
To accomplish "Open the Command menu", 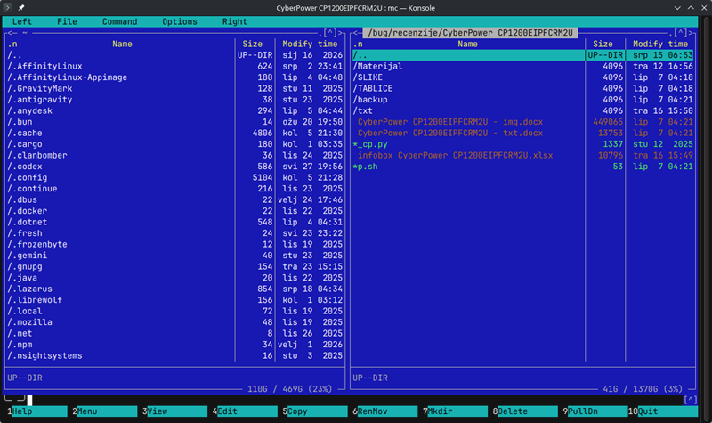I will tap(119, 21).
